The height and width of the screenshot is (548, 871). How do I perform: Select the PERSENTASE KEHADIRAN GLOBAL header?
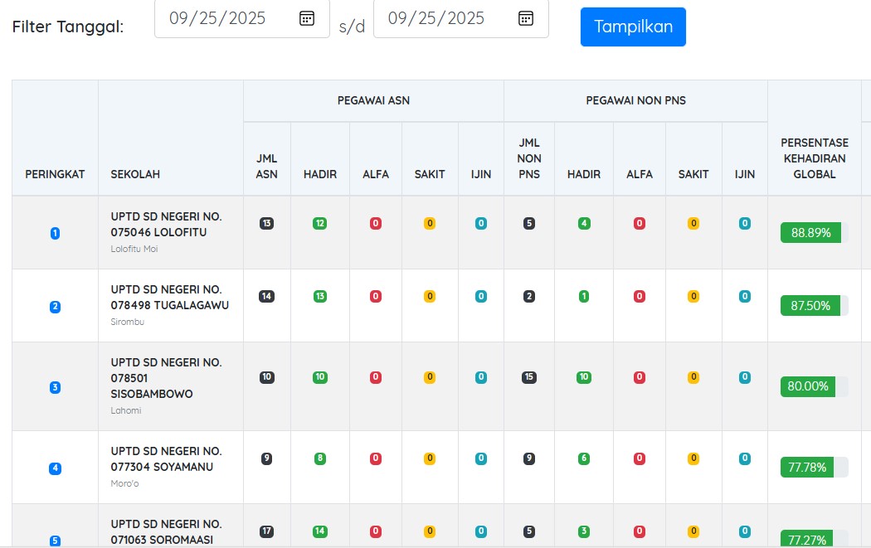[814, 158]
